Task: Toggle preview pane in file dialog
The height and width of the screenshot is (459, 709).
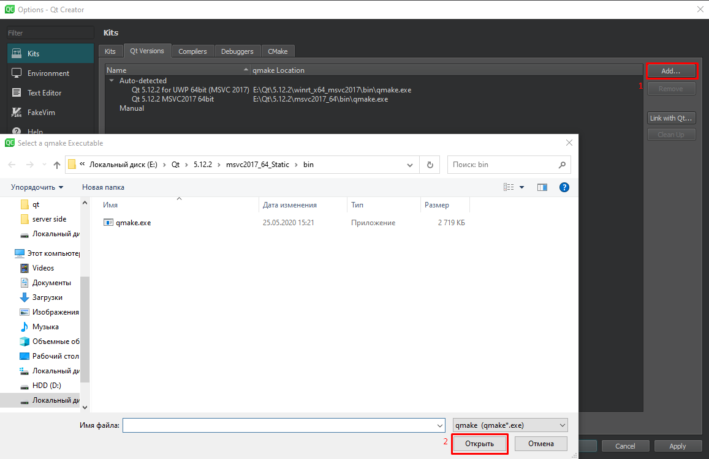Action: pyautogui.click(x=542, y=187)
